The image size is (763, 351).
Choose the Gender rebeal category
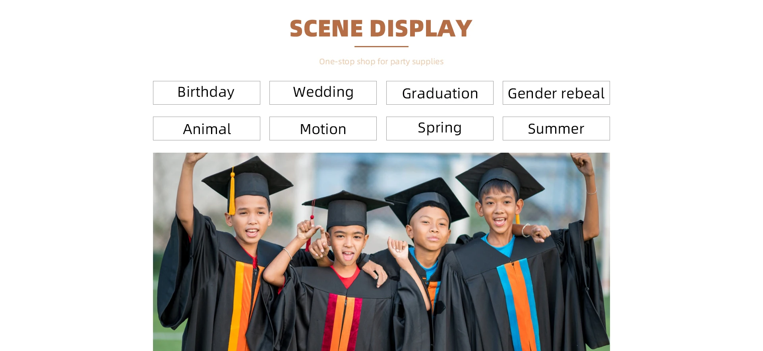556,93
